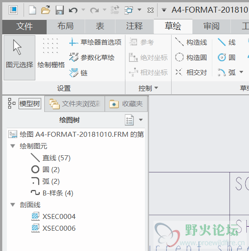Select the 构造线 construction line tool
Screen dimensions: 249x251
point(191,42)
